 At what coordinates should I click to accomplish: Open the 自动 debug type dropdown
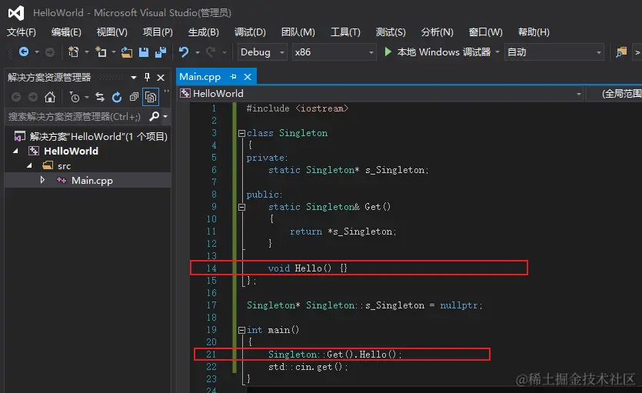554,52
